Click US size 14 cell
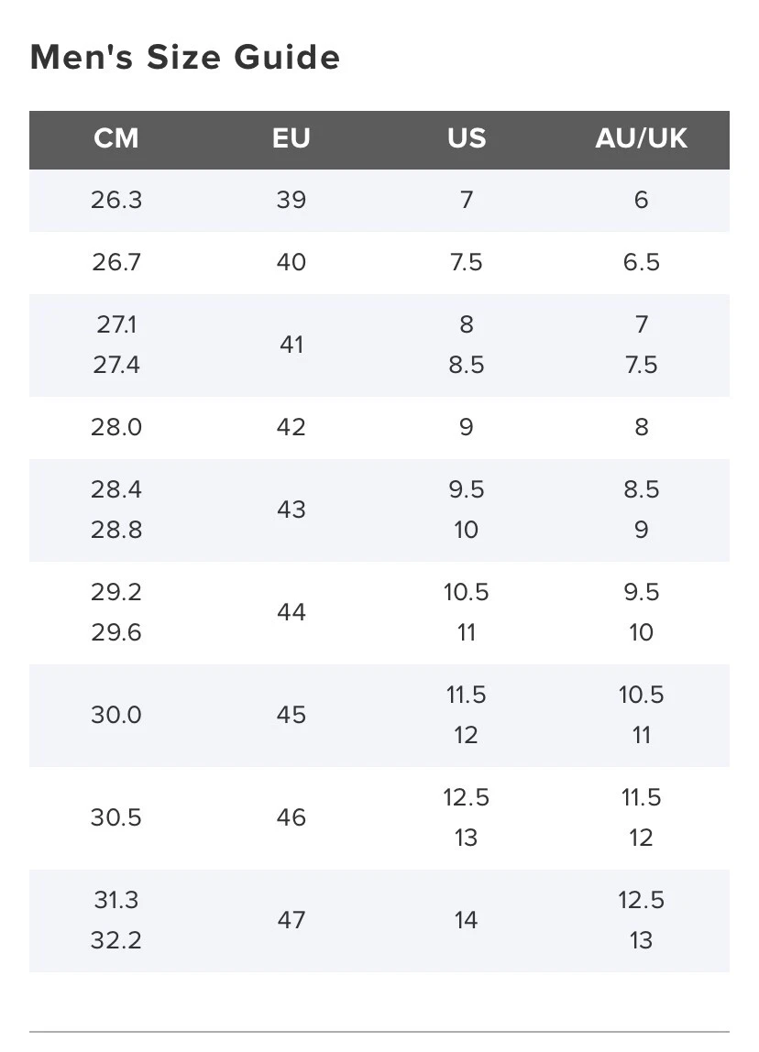 [467, 920]
